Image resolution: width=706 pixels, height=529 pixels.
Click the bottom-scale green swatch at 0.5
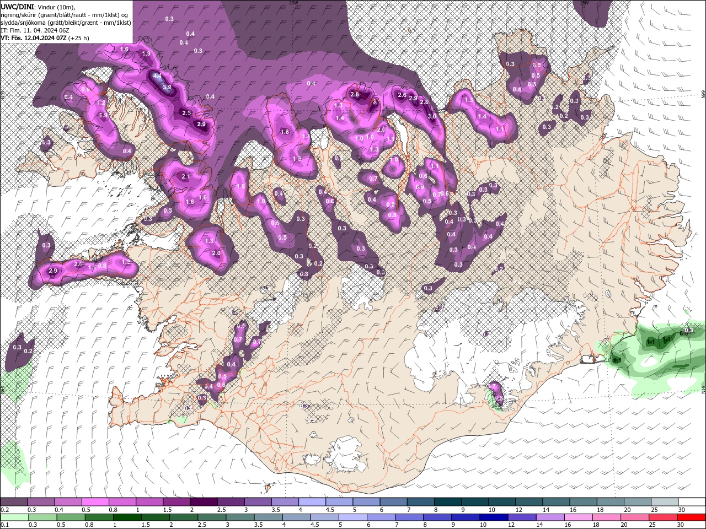(x=72, y=517)
